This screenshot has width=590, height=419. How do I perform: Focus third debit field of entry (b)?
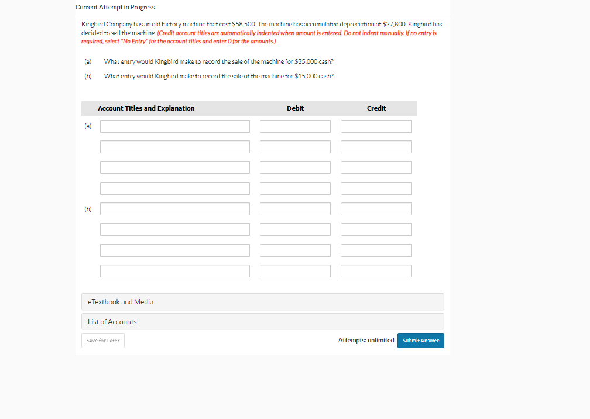tap(296, 250)
